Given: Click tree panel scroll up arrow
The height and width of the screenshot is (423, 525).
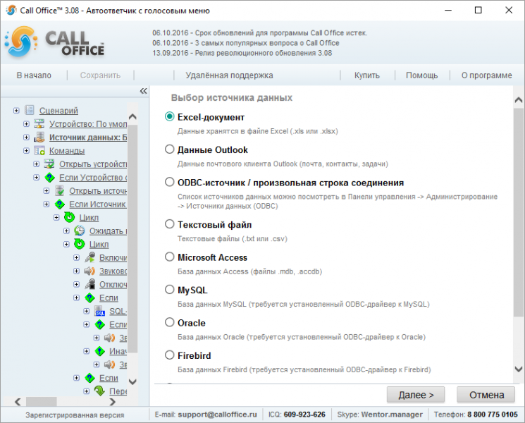Looking at the screenshot, I should click(132, 116).
